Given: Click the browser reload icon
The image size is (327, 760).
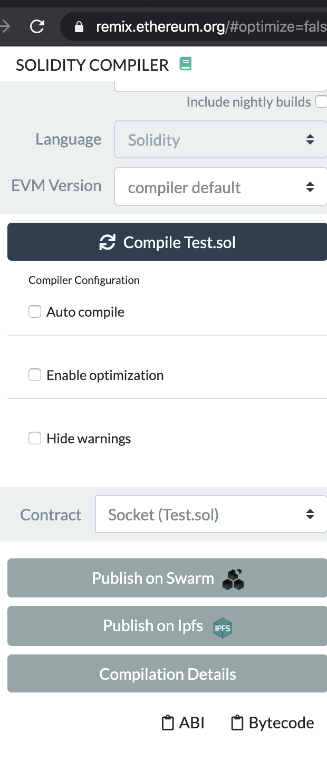Looking at the screenshot, I should tap(37, 26).
